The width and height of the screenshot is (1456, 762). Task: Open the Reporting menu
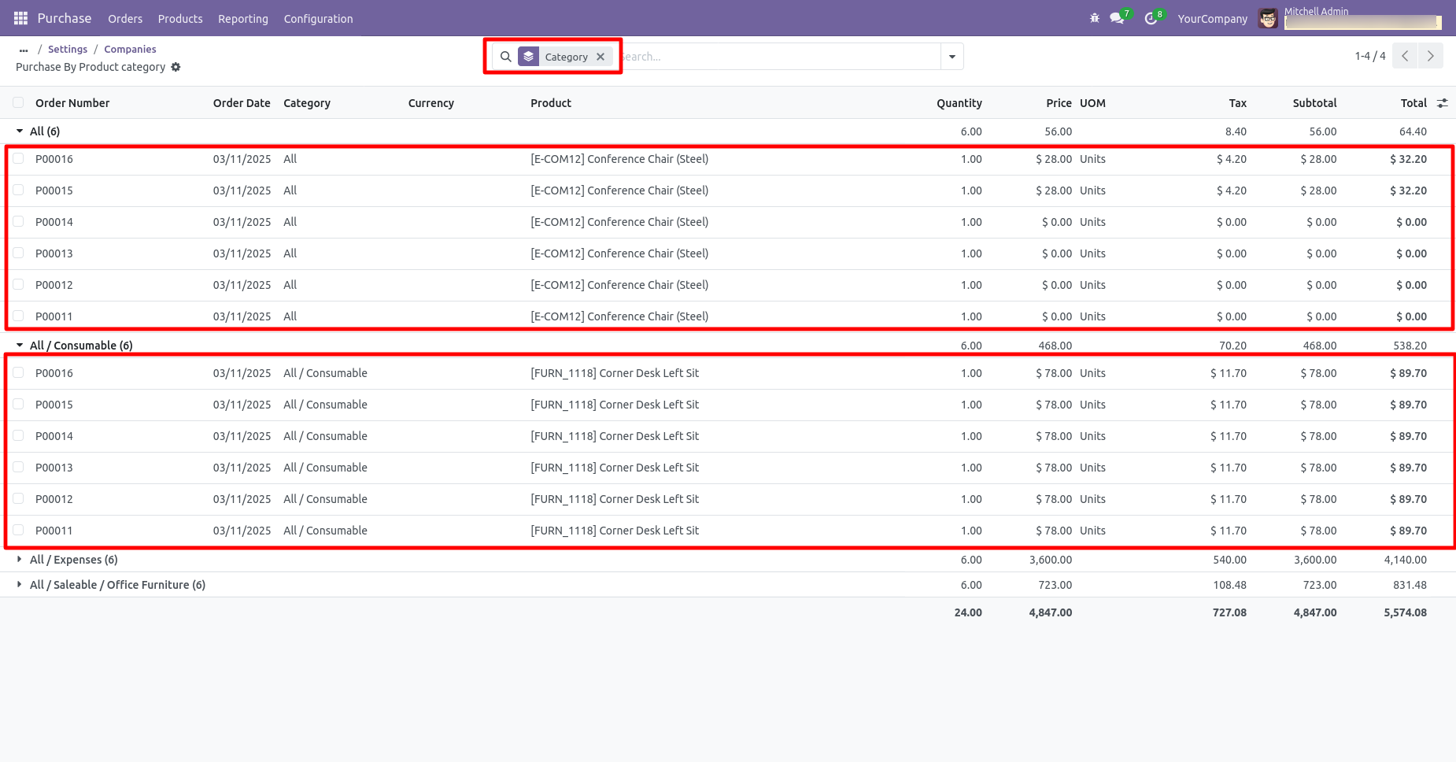pyautogui.click(x=242, y=18)
